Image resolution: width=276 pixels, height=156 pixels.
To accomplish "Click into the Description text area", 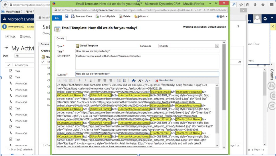I will [147, 62].
